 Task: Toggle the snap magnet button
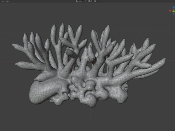pos(89,1)
